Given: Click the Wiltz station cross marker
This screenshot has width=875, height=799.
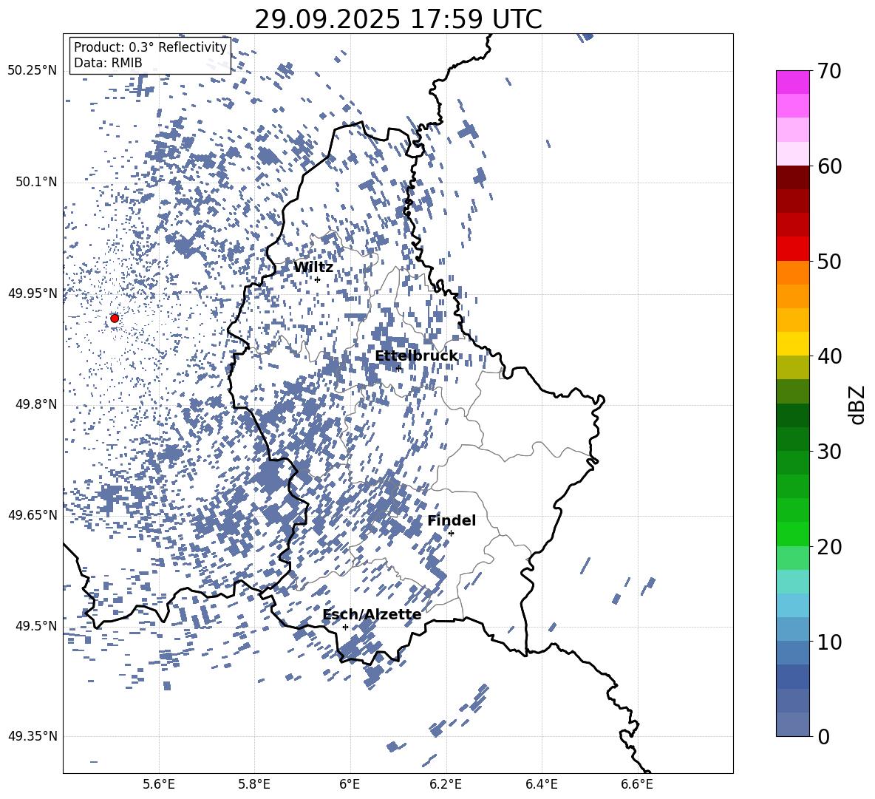Looking at the screenshot, I should 318,279.
